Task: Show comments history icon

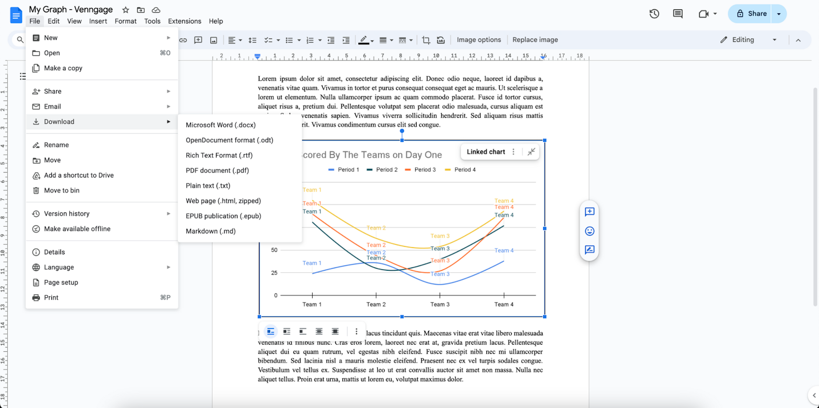Action: coord(678,14)
